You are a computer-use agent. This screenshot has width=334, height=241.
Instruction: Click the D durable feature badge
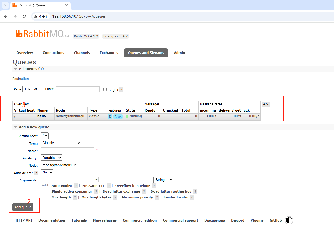pyautogui.click(x=110, y=116)
